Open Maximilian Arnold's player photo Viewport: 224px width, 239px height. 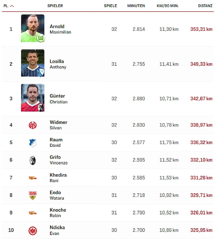click(33, 29)
